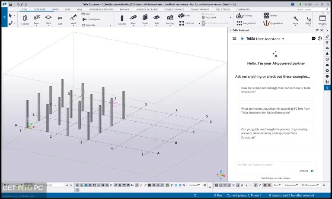This screenshot has height=199, width=332.
Task: Click assistant help question mark
Action: 320,38
